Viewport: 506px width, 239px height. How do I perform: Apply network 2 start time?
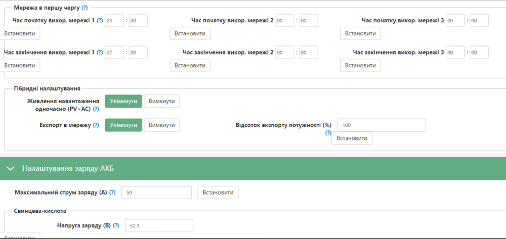190,33
